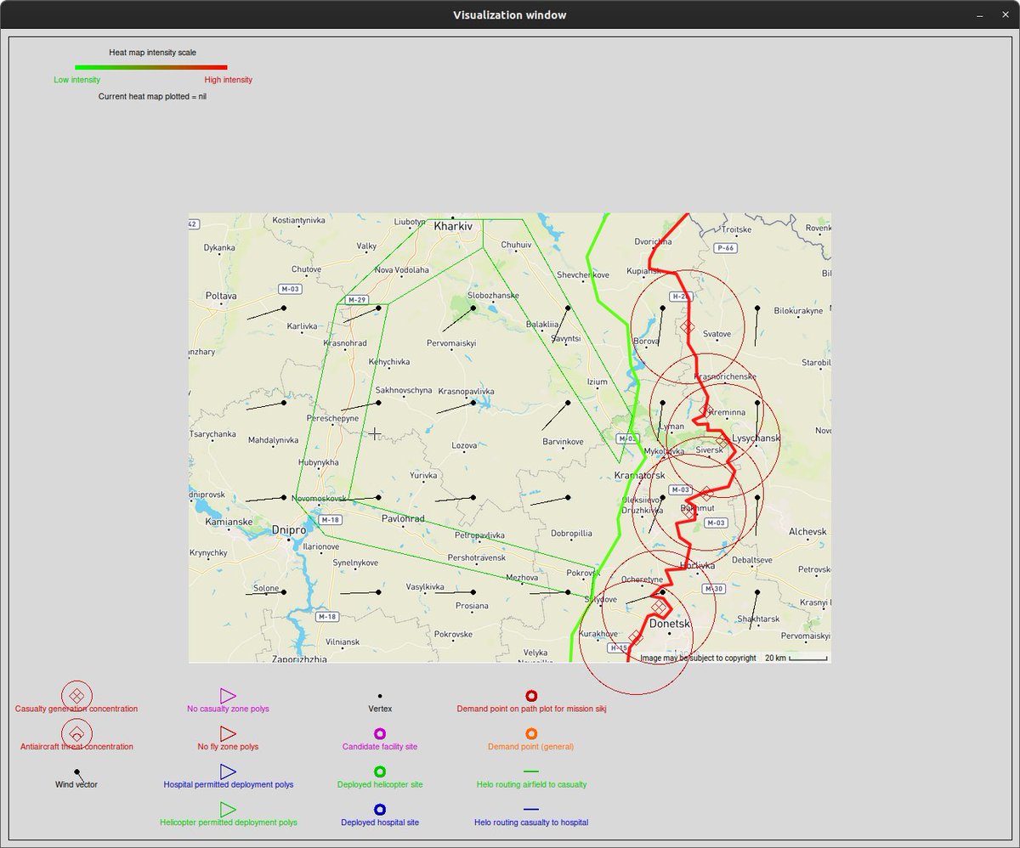Click the magenta Candidate facility site ring
This screenshot has height=848, width=1020.
point(380,733)
